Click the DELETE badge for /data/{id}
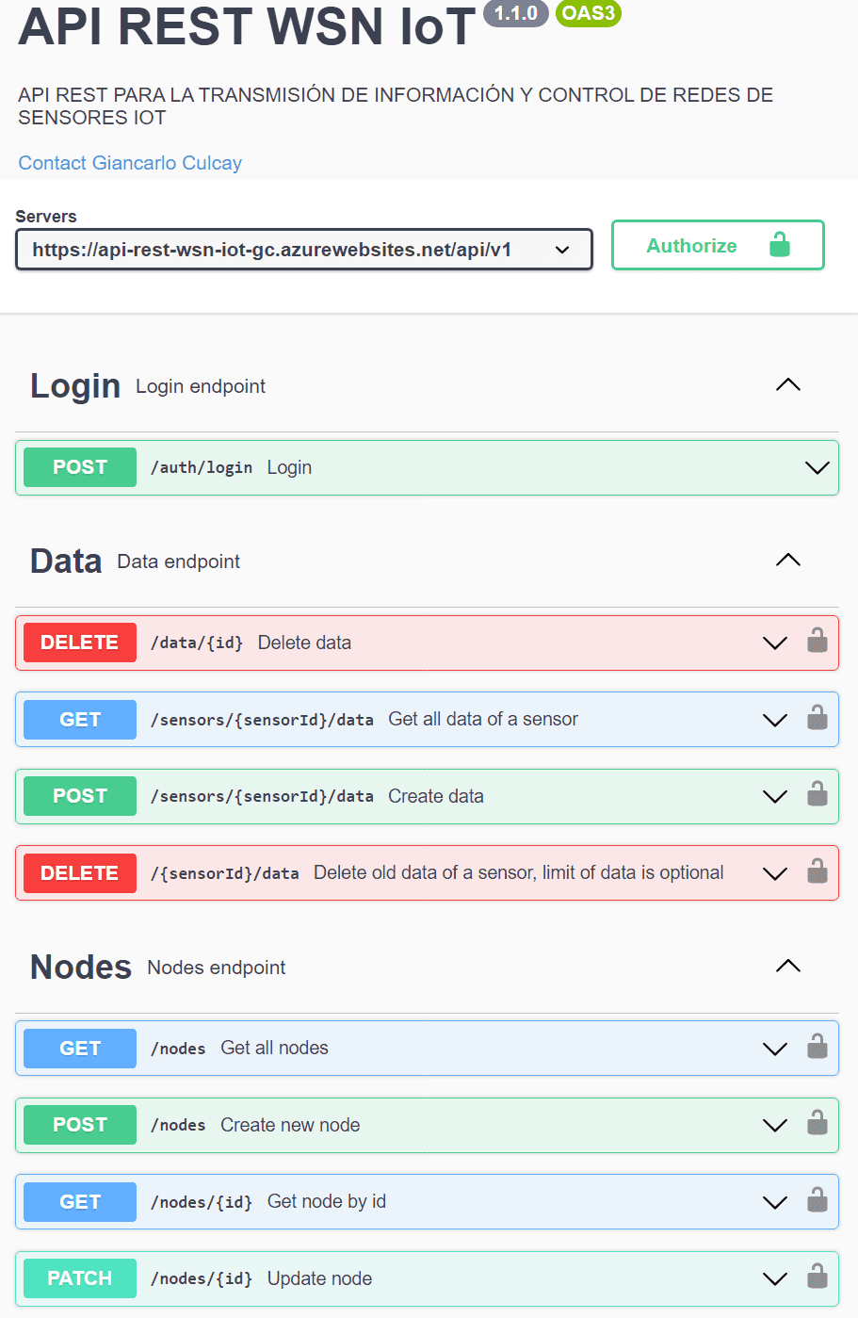The height and width of the screenshot is (1318, 858). (80, 643)
